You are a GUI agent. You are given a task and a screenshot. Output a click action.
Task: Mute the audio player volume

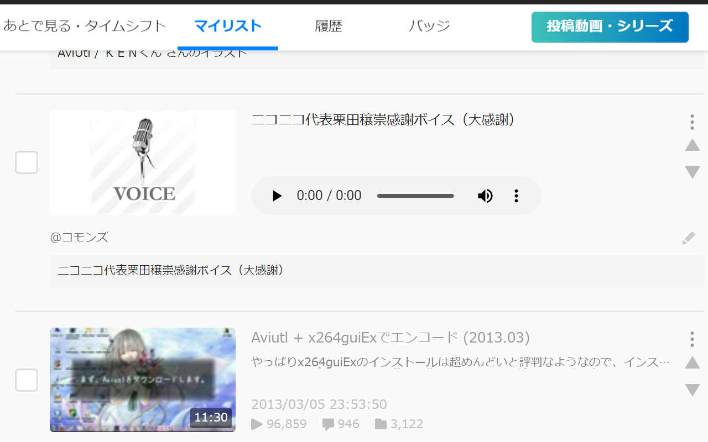pyautogui.click(x=485, y=196)
